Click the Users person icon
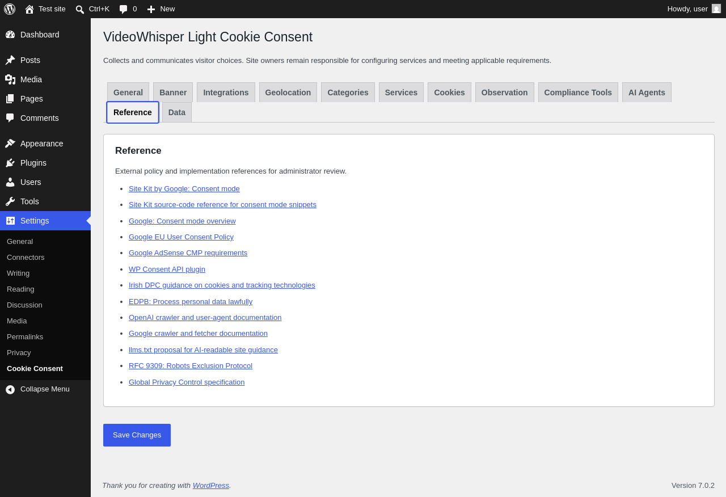 point(10,182)
